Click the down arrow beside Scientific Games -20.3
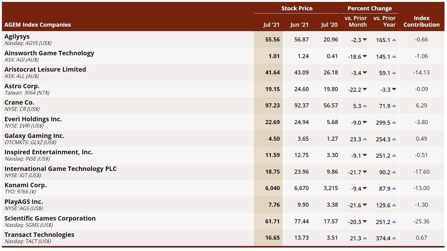The height and width of the screenshot is (251, 447). [365, 222]
